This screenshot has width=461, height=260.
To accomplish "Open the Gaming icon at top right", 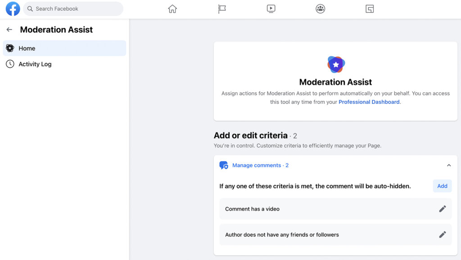I will 369,9.
